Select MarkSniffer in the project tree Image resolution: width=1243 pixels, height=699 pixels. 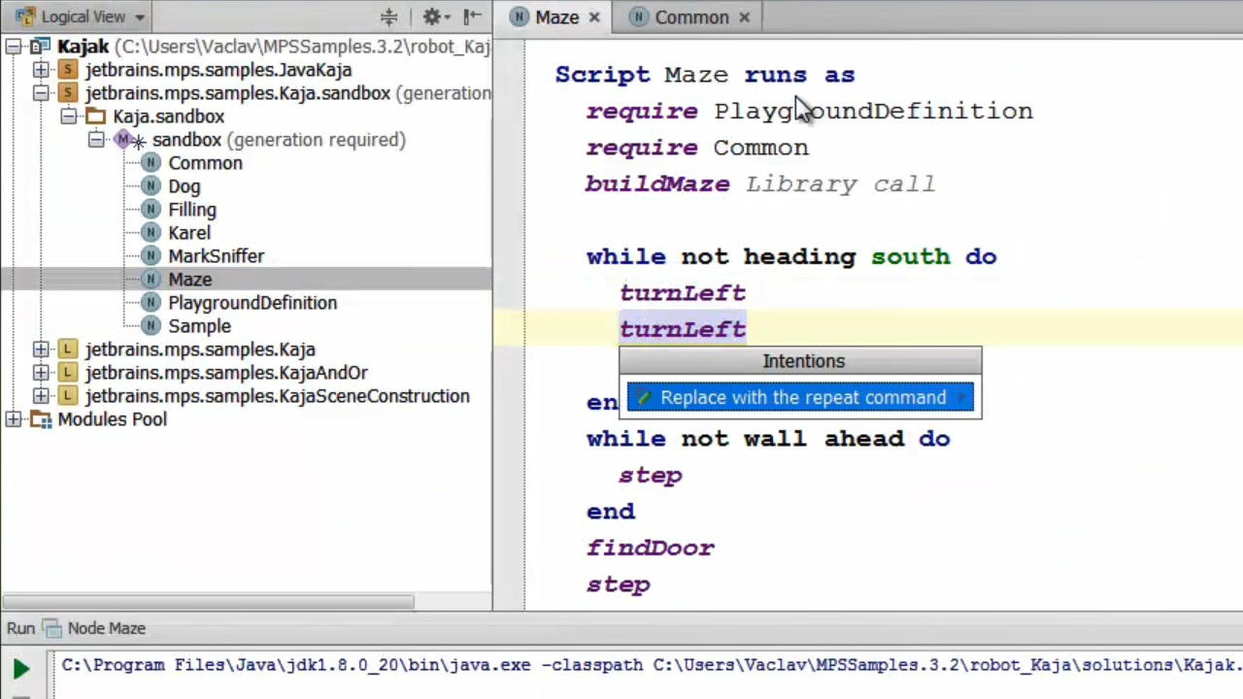pos(216,256)
